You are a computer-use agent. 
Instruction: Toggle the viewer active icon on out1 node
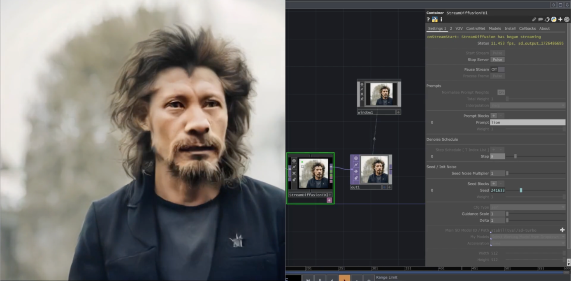pyautogui.click(x=356, y=158)
